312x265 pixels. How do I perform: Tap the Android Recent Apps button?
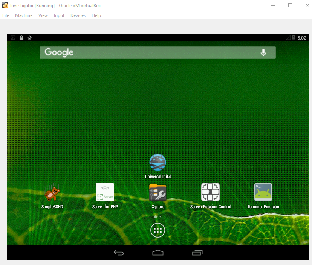197,253
